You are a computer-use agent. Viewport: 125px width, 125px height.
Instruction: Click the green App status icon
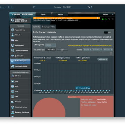coord(103,19)
